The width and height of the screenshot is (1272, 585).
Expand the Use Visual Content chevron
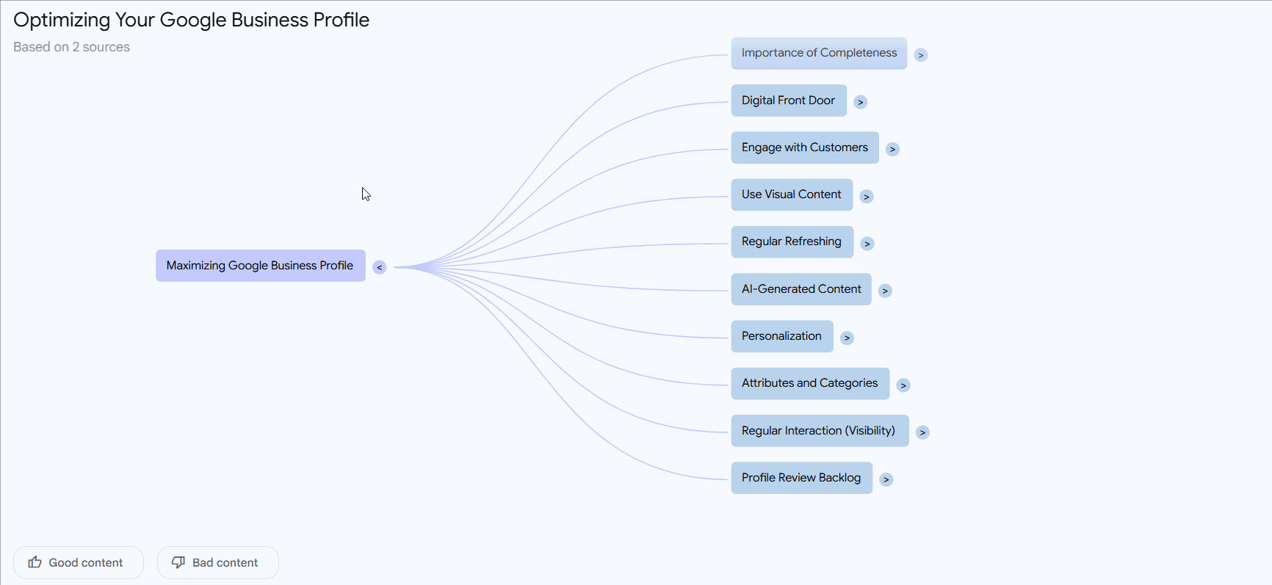[x=867, y=197]
